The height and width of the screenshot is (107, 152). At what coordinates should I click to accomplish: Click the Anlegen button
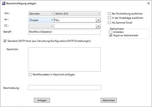tap(42, 100)
